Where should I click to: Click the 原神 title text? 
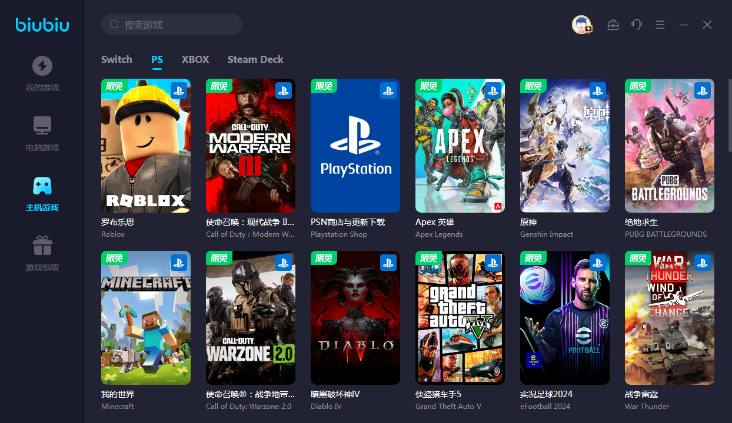[528, 222]
